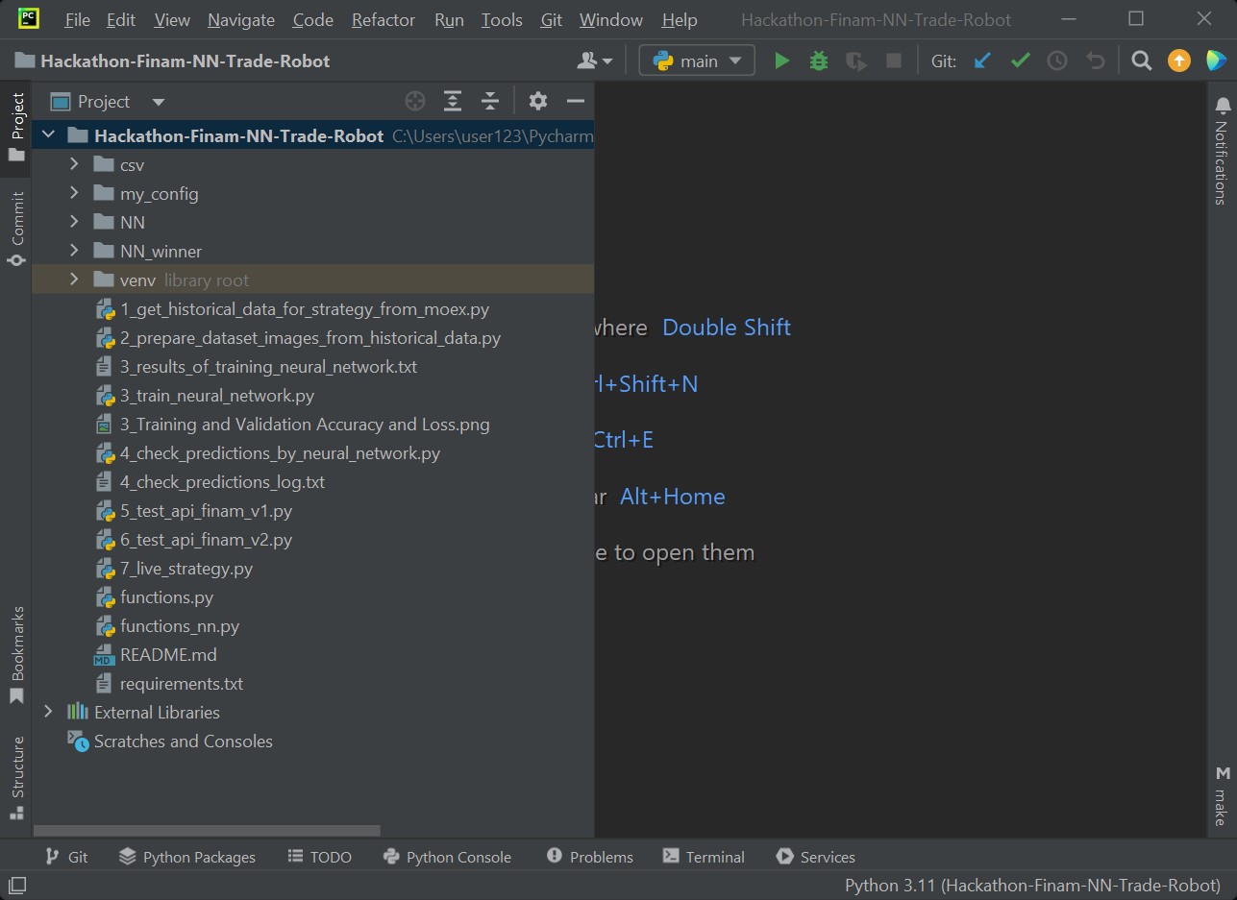Expand the NN_winner folder
The image size is (1237, 900).
[x=74, y=251]
